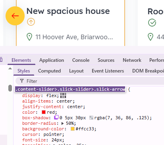Switch to the Layout sub-tab
This screenshot has height=145, width=164.
76,71
